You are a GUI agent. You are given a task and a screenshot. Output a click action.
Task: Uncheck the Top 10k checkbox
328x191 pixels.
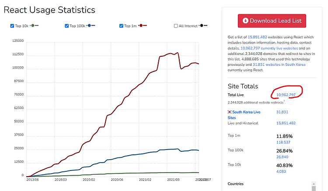pyautogui.click(x=12, y=26)
